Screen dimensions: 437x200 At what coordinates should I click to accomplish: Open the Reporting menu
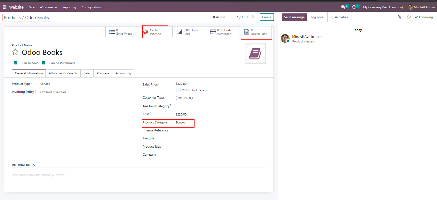tap(69, 7)
